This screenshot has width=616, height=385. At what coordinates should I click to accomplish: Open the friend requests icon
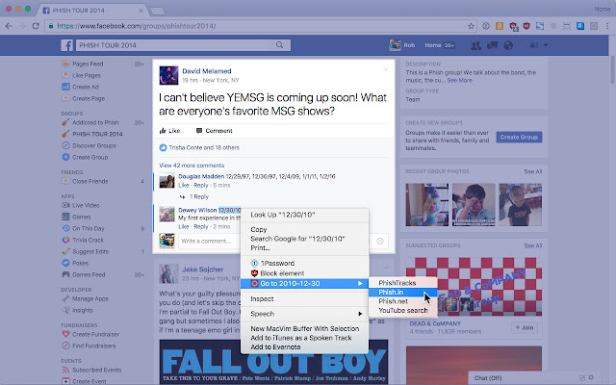(x=475, y=45)
